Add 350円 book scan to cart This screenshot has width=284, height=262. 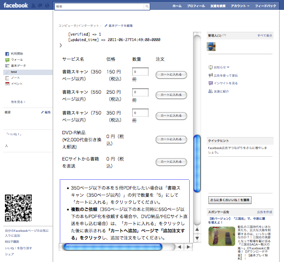click(x=171, y=116)
